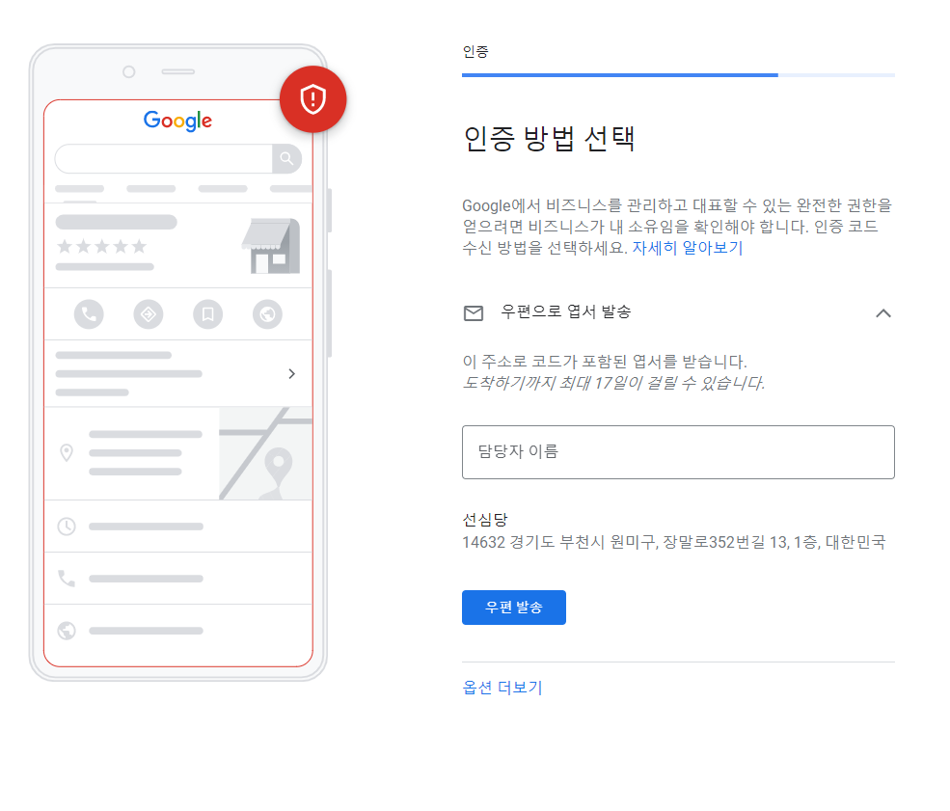The width and height of the screenshot is (950, 811).
Task: Click the five star rating in illustration
Action: 102,246
